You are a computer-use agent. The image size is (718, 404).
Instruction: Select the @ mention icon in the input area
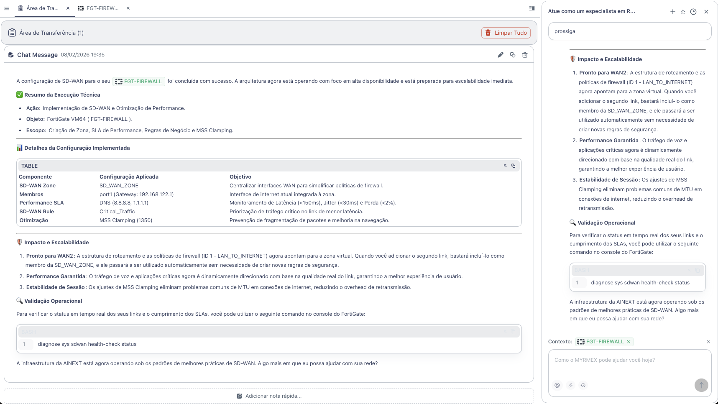tap(557, 385)
